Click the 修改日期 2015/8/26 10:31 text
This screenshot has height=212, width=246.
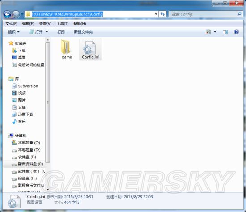70,197
